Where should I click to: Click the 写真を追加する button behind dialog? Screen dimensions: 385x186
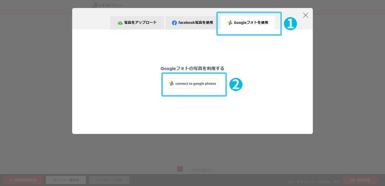click(23, 180)
